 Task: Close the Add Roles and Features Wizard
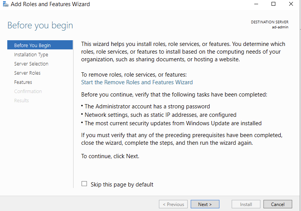pyautogui.click(x=291, y=4)
